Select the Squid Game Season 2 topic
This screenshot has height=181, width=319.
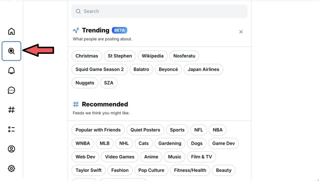point(99,69)
